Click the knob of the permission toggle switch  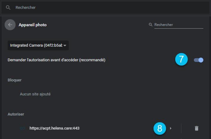coord(201,60)
